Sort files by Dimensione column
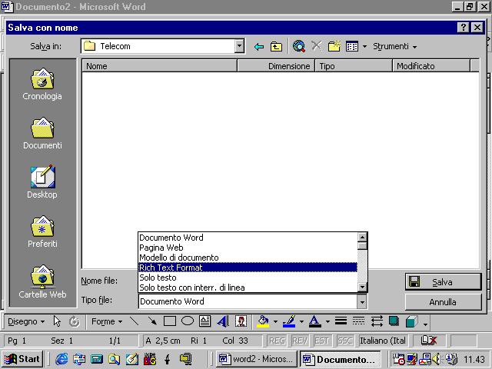The width and height of the screenshot is (492, 369). [276, 66]
